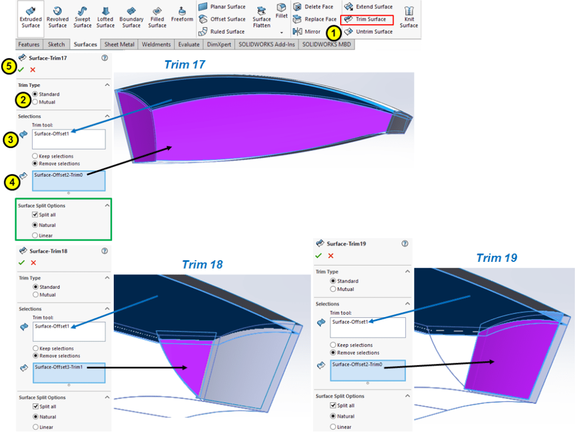Choose Keep selections in Surface-Trim17 panel

coord(36,156)
